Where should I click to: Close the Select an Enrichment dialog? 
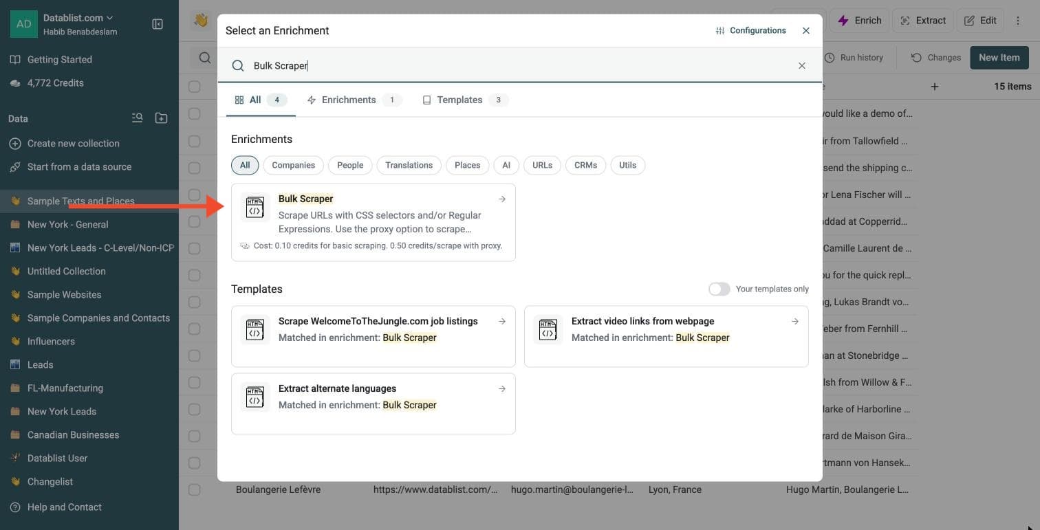(x=806, y=30)
